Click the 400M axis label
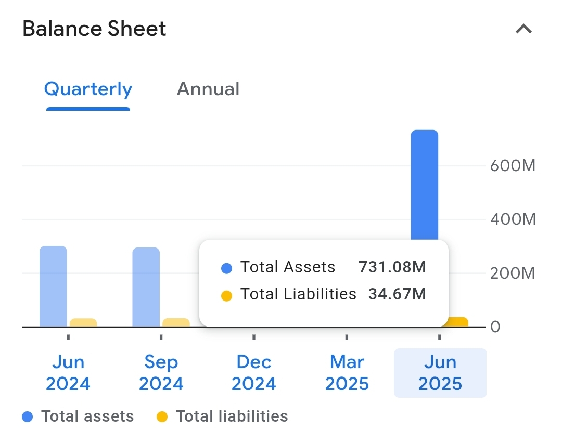 click(x=513, y=219)
